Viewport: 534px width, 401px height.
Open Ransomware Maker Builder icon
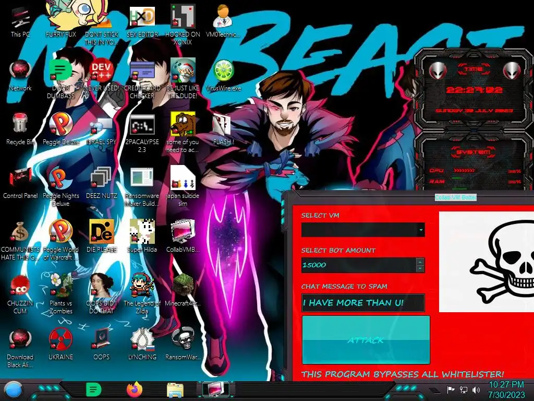point(142,187)
